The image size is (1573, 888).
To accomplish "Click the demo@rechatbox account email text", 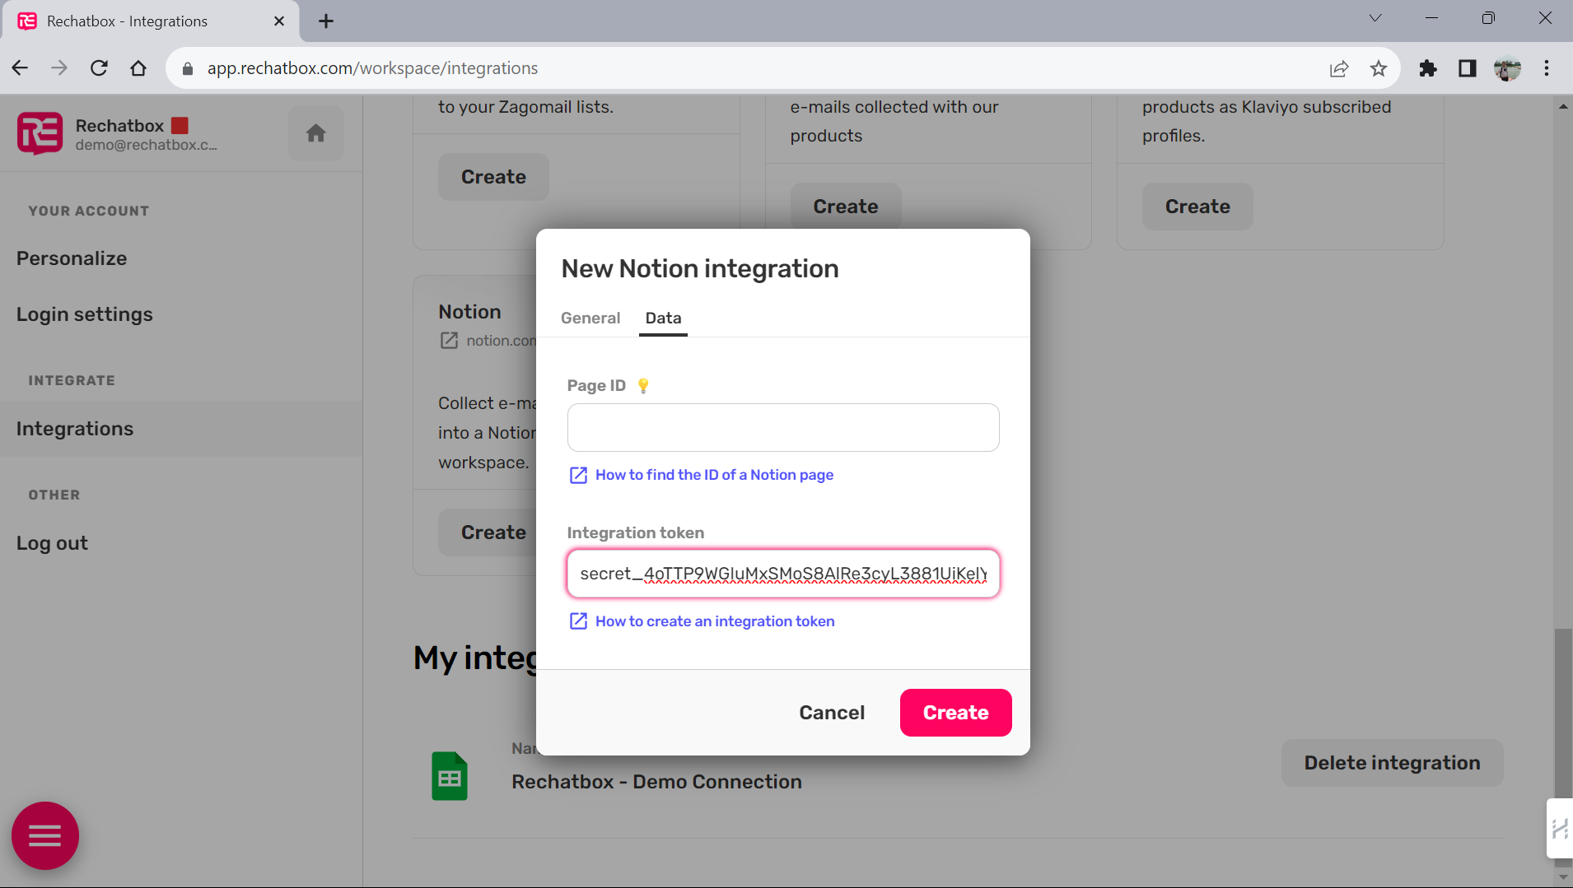I will click(147, 145).
